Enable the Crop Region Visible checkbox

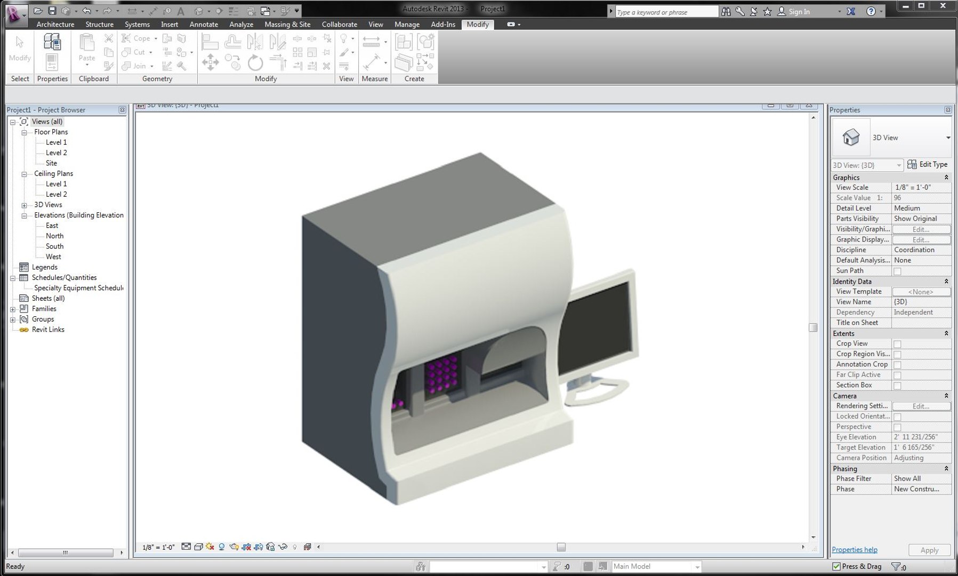(x=897, y=355)
